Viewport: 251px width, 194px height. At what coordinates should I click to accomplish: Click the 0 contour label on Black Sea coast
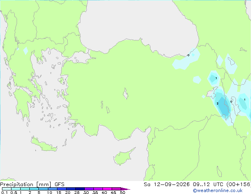pos(188,55)
